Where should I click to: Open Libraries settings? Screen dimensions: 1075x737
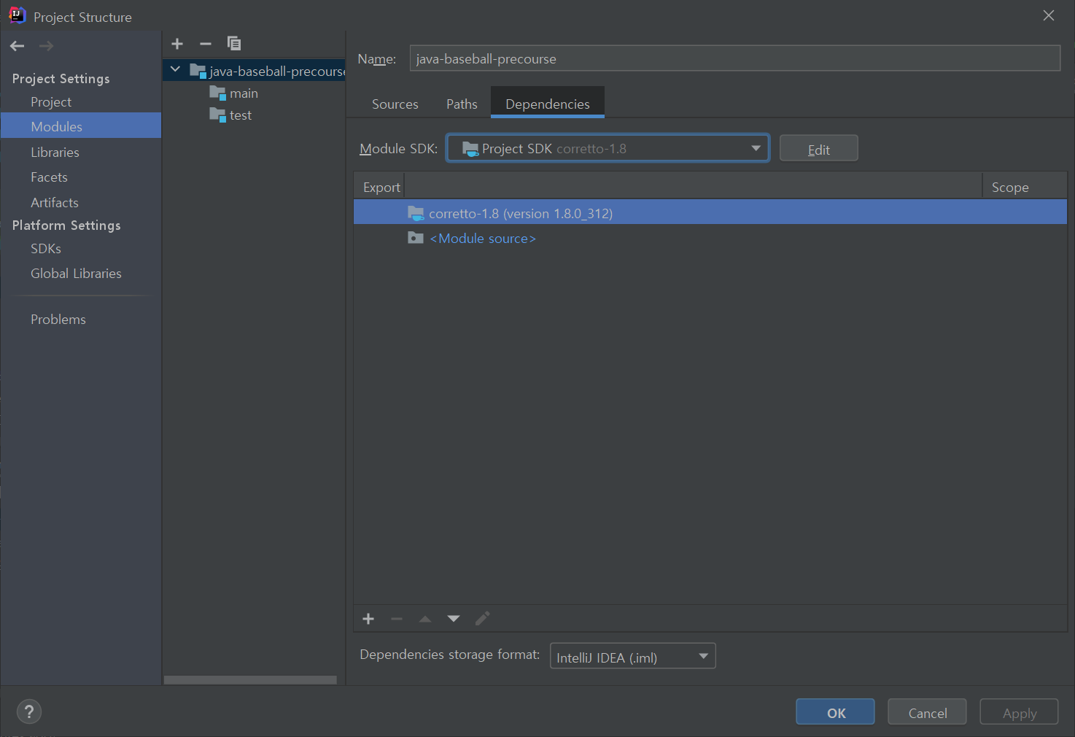(55, 153)
